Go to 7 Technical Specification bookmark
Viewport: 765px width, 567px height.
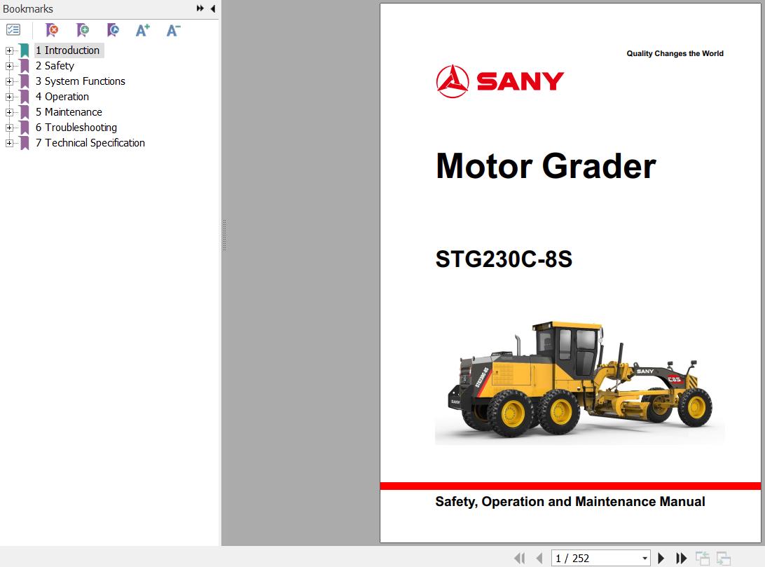click(90, 143)
